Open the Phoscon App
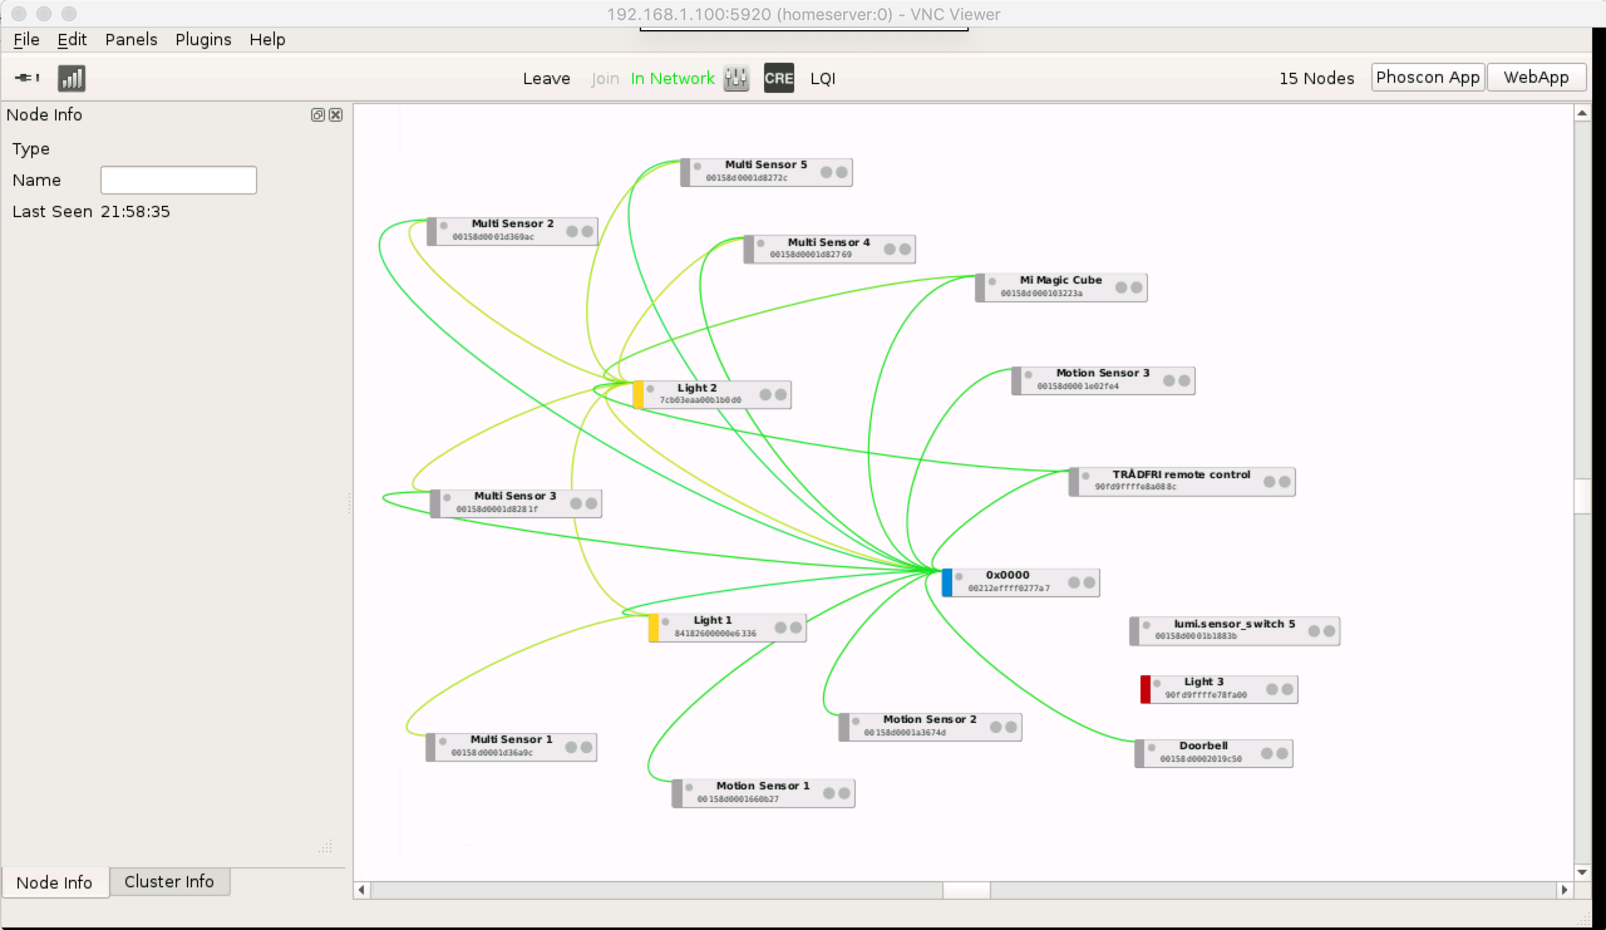This screenshot has width=1606, height=930. click(1427, 78)
